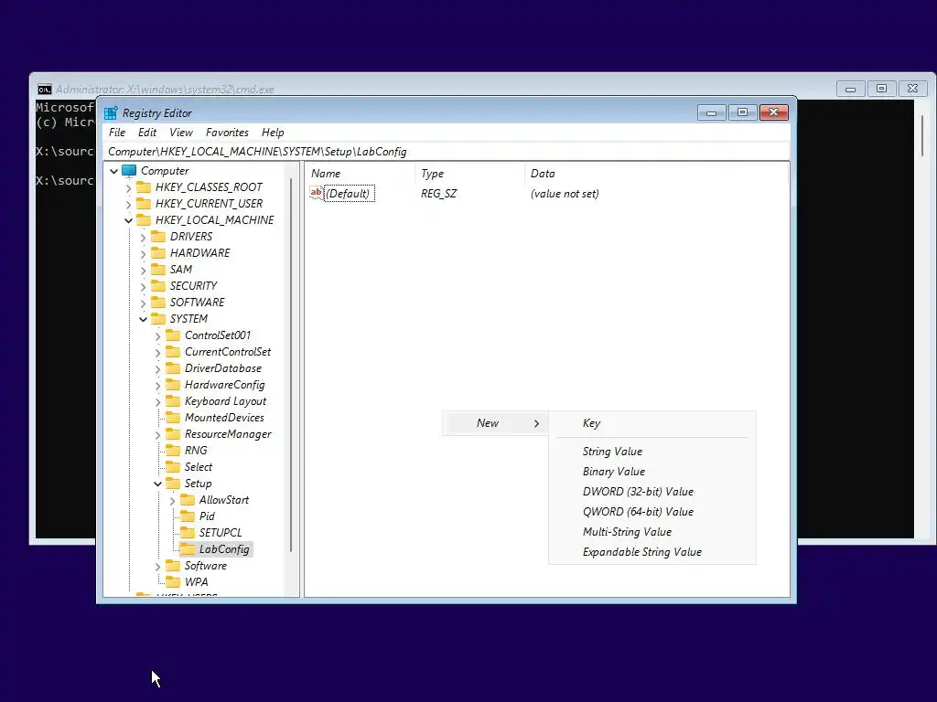The height and width of the screenshot is (702, 937).
Task: Click the cmd.exe window title icon
Action: tap(44, 90)
